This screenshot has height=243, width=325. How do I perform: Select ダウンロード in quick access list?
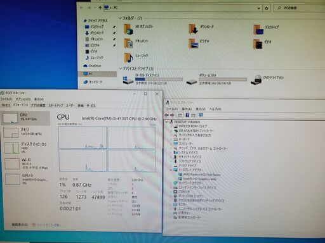(x=95, y=33)
